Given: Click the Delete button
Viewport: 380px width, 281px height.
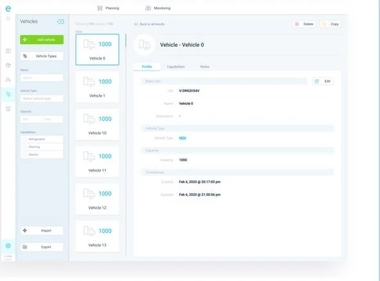Looking at the screenshot, I should [304, 24].
